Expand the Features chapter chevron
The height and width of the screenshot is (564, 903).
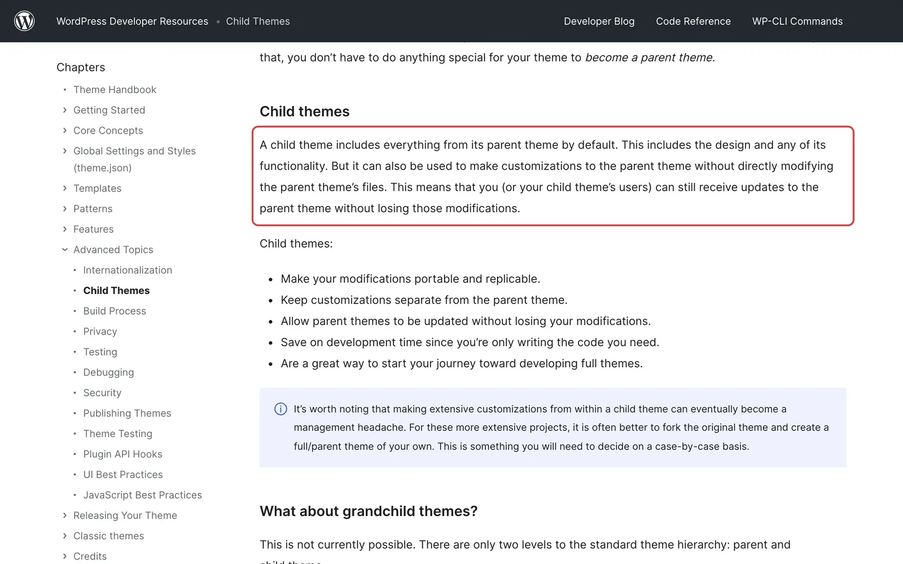point(65,229)
